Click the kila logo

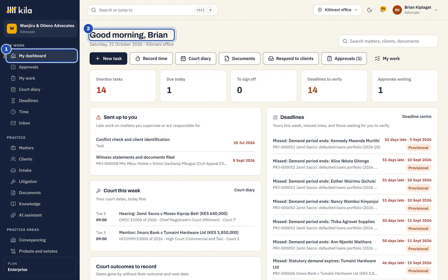coord(19,10)
